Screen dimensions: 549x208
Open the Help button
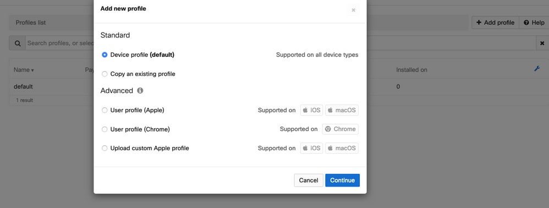click(534, 23)
